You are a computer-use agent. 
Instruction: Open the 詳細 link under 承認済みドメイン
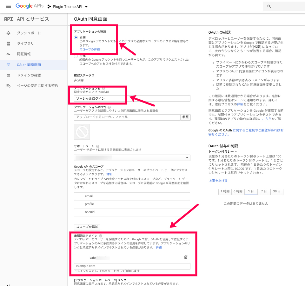(159, 248)
